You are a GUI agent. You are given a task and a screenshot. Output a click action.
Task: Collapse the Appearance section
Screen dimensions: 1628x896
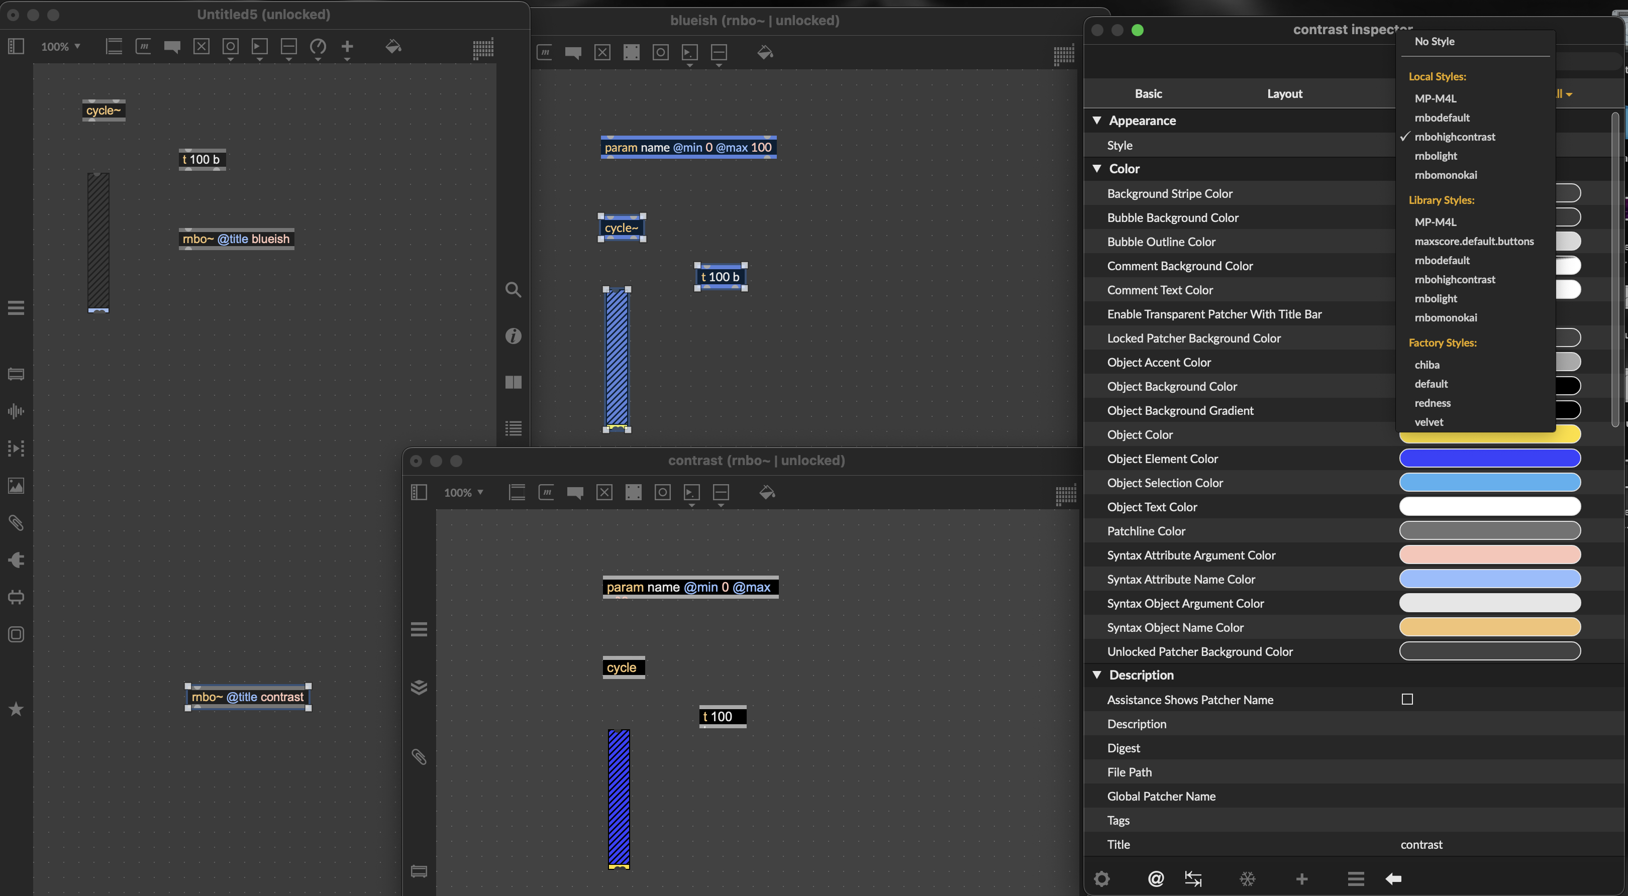(x=1096, y=120)
